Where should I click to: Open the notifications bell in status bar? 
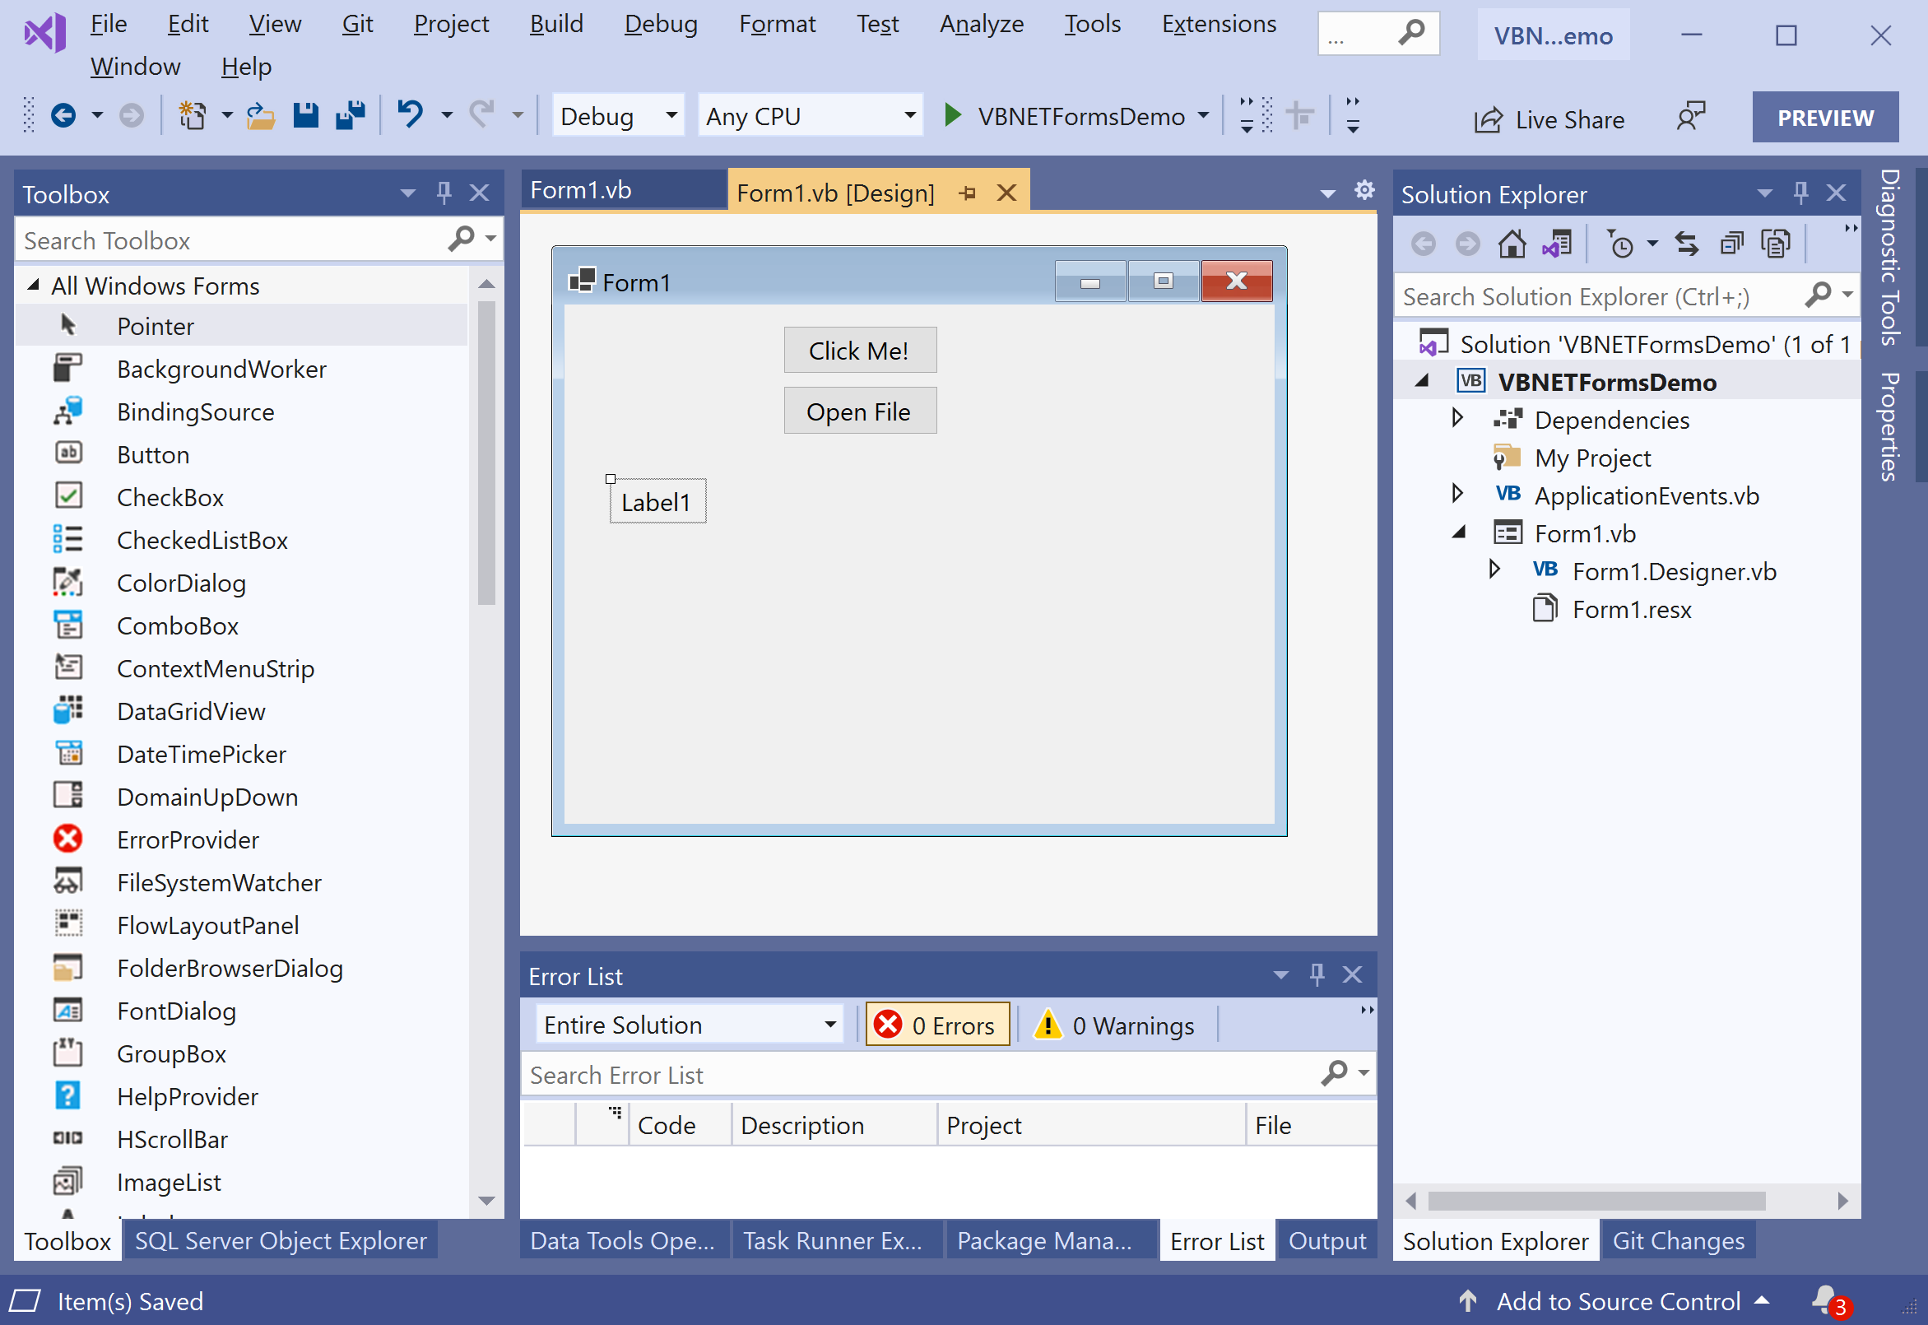point(1825,1299)
